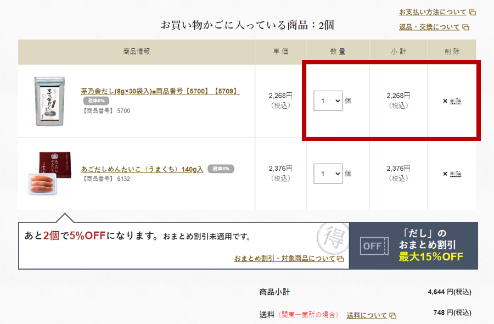Click the 茅乃舎だし product thumbnail

coord(49,101)
